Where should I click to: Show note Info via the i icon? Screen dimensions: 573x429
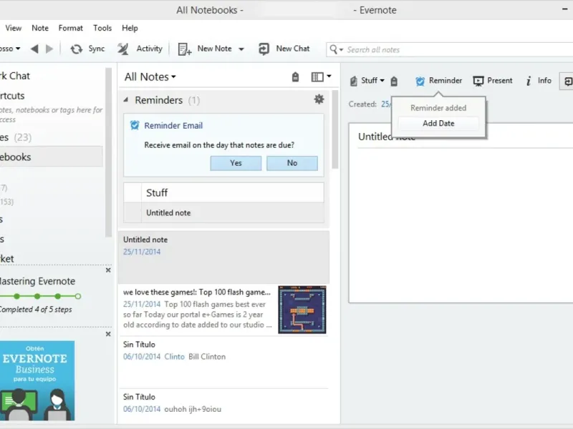[529, 81]
